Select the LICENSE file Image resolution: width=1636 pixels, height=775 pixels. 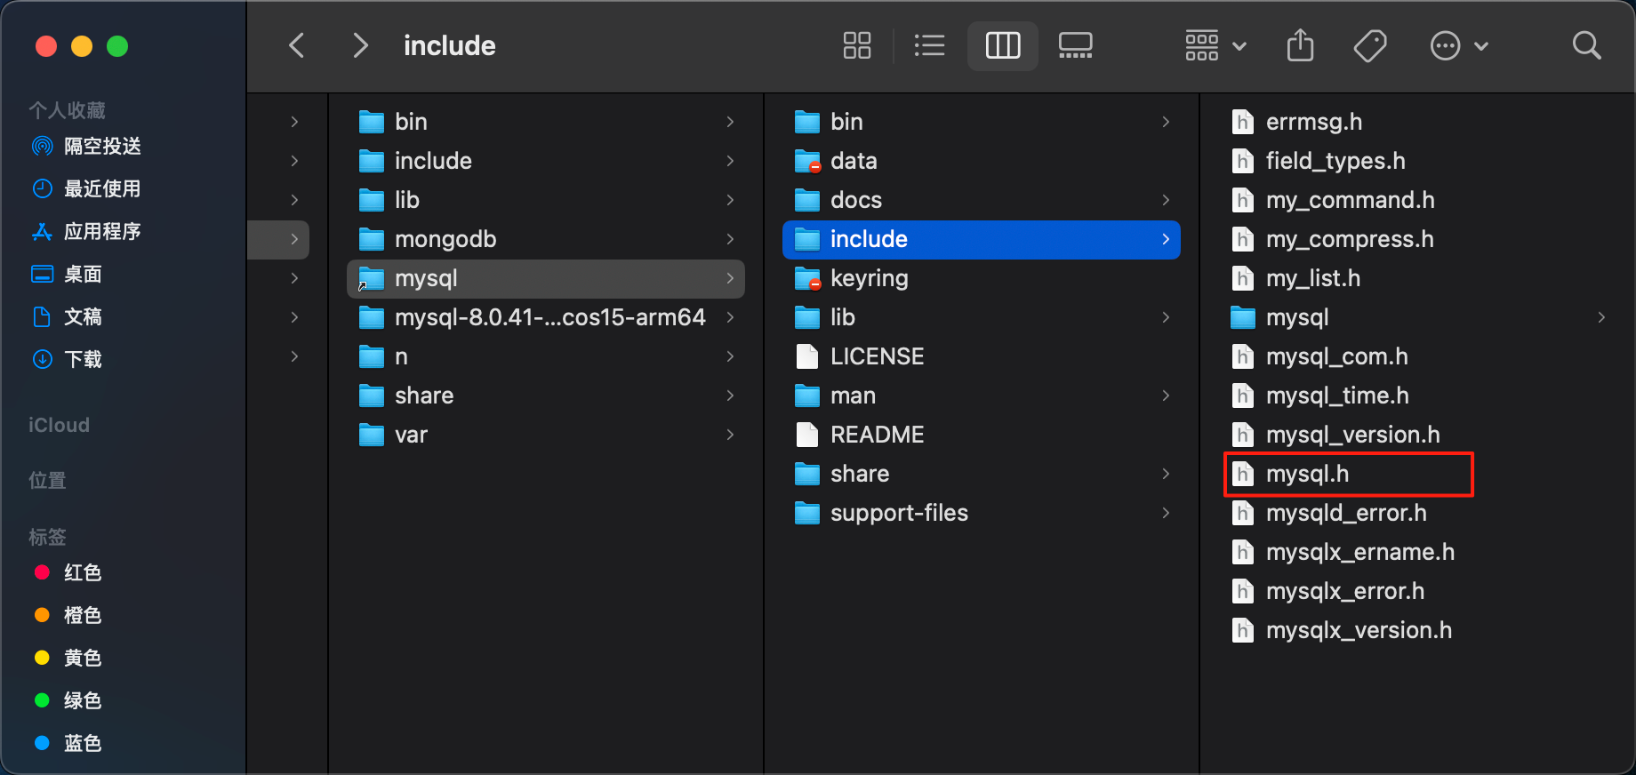point(876,356)
